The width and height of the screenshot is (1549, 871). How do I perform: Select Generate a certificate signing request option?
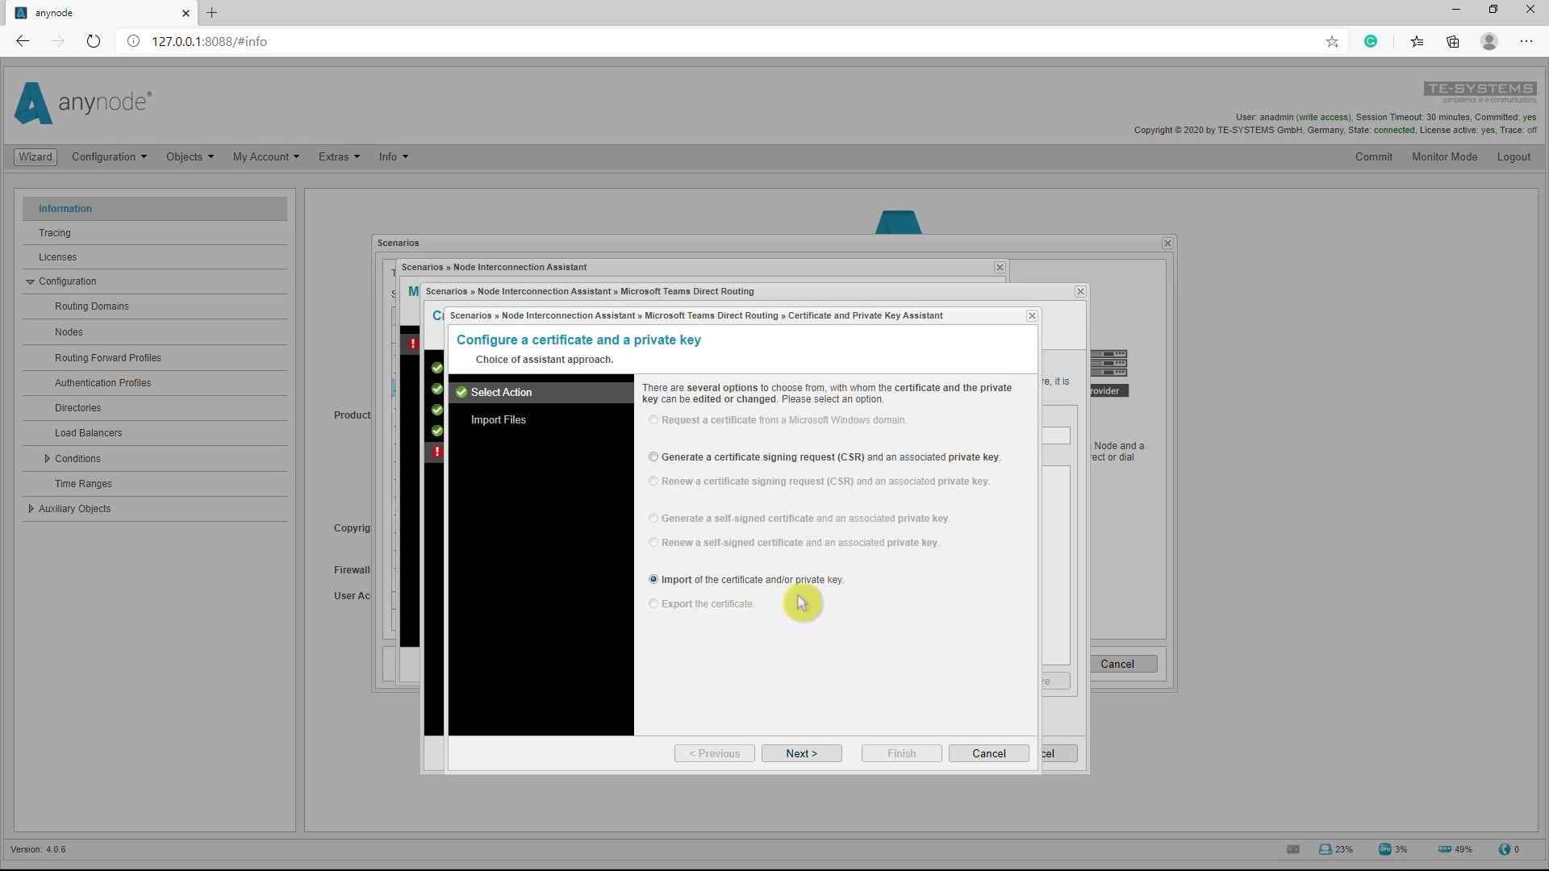pos(653,457)
